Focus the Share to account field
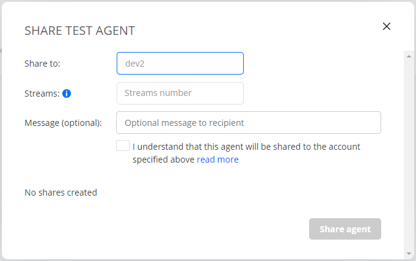 click(180, 63)
